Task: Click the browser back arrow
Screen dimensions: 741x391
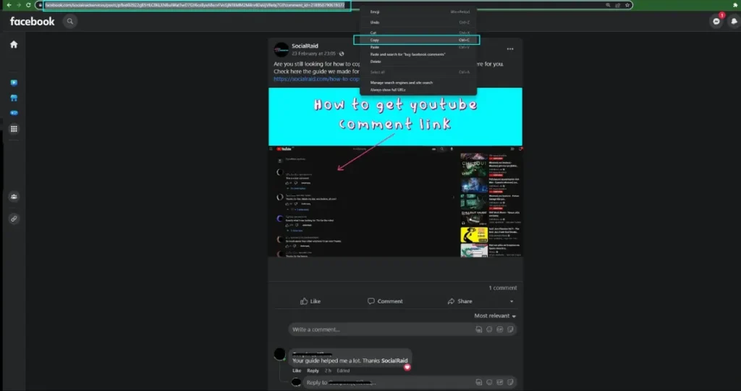Action: click(x=9, y=5)
